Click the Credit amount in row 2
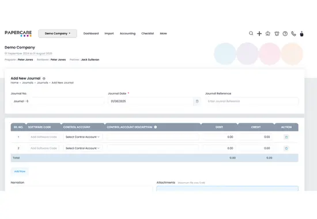 pos(256,148)
